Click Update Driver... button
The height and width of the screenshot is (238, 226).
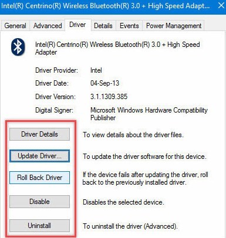[x=39, y=156]
